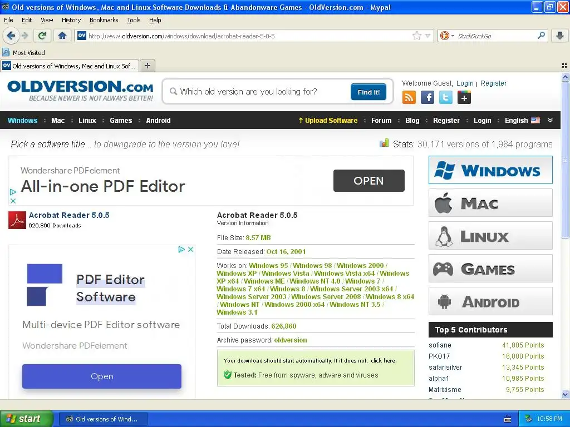Click the Old versions taskbar item
The height and width of the screenshot is (427, 570).
103,419
